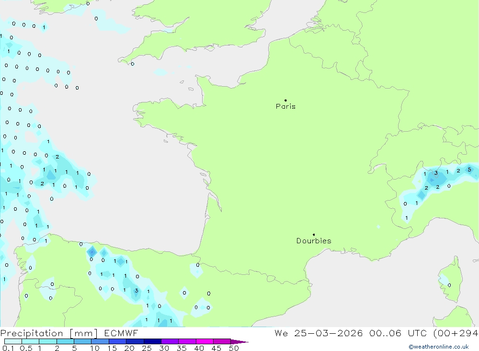Select the 10–15 mm legend swatch
The image size is (479, 351).
pyautogui.click(x=100, y=341)
